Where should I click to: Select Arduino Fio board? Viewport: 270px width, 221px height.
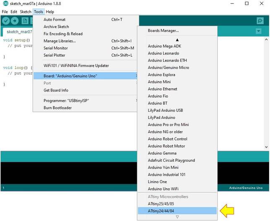point(177,96)
